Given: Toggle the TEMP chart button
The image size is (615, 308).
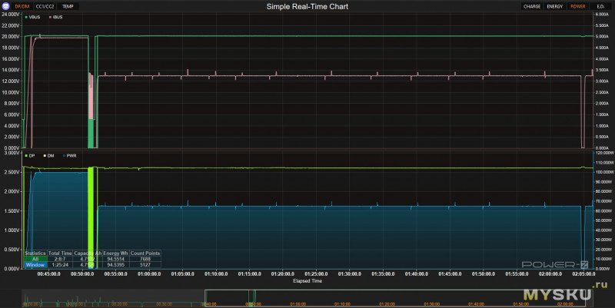Looking at the screenshot, I should [68, 6].
